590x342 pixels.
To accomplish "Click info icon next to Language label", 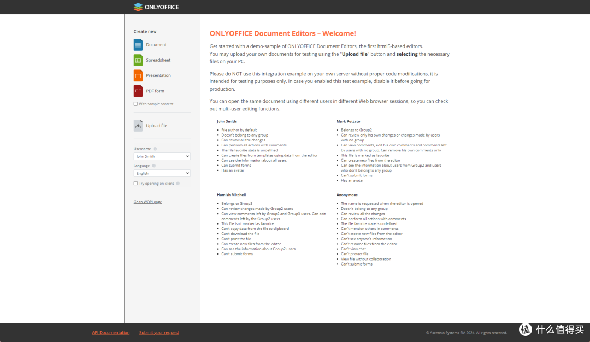I will point(154,166).
